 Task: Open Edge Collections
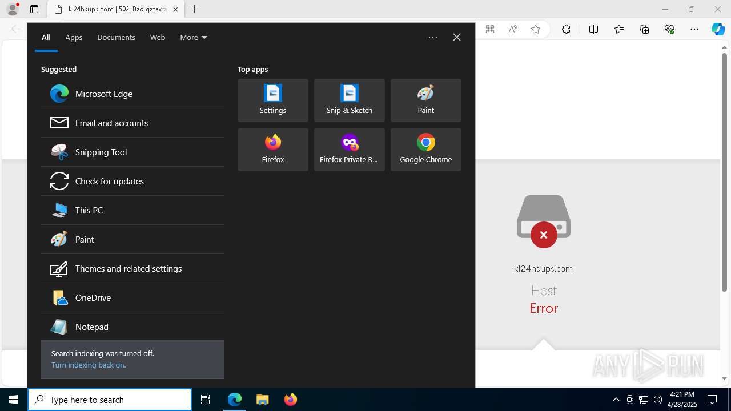(644, 29)
